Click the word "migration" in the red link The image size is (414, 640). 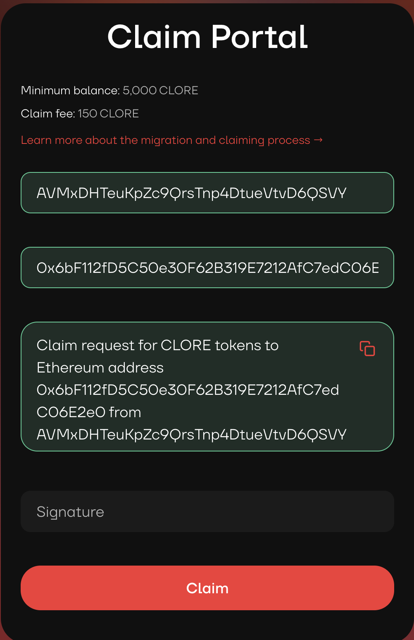coord(167,140)
